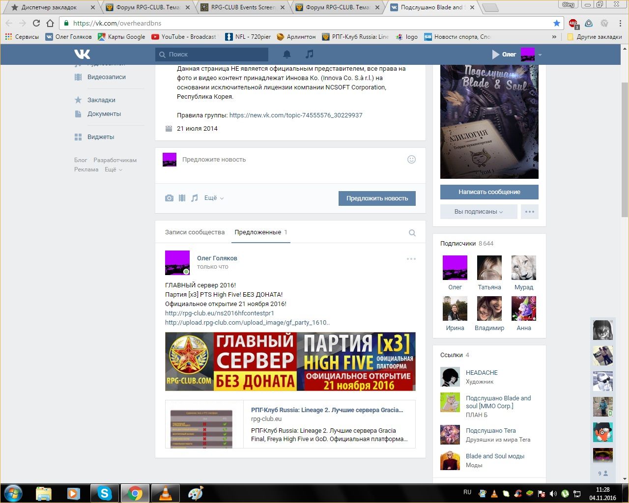
Task: Open Windows Start button
Action: (x=13, y=493)
